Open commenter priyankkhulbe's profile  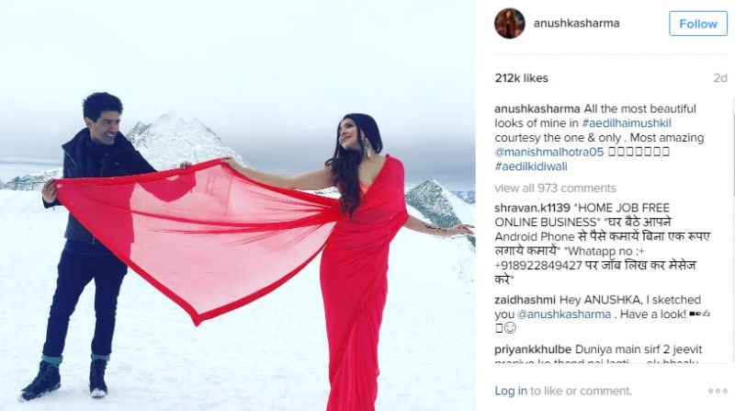533,349
